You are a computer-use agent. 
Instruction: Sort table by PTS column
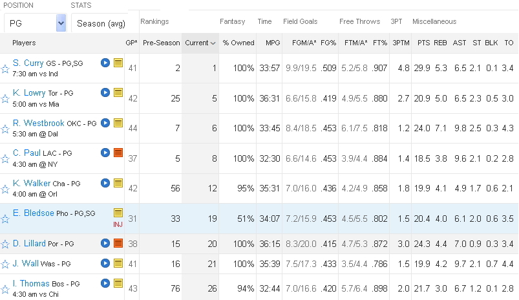coord(423,43)
